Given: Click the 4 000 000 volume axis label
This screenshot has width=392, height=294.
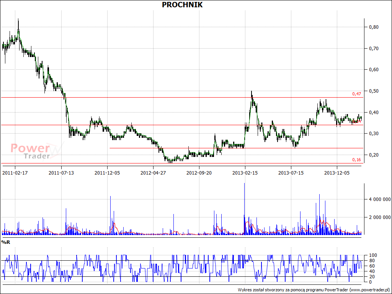Looking at the screenshot, I should pos(380,199).
